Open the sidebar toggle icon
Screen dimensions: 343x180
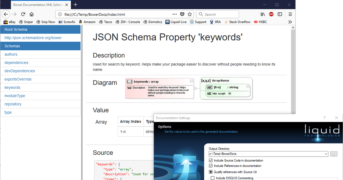(280, 14)
